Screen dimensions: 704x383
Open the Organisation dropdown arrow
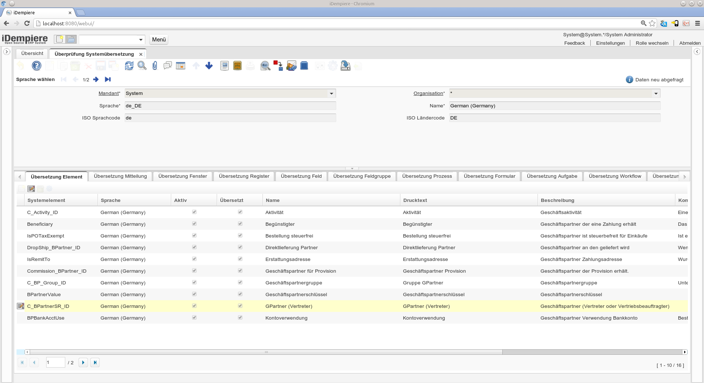[x=656, y=93]
